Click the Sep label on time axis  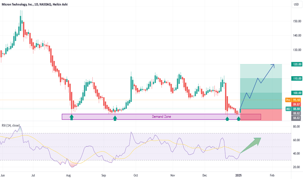(x=104, y=175)
